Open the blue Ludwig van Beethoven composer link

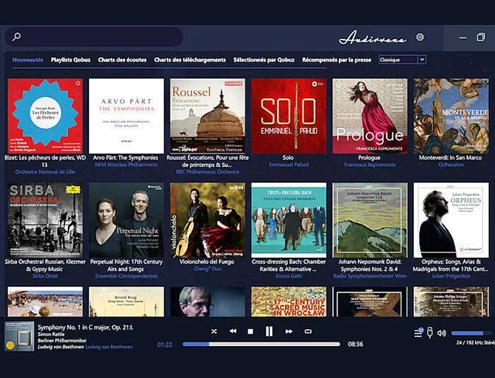point(109,347)
